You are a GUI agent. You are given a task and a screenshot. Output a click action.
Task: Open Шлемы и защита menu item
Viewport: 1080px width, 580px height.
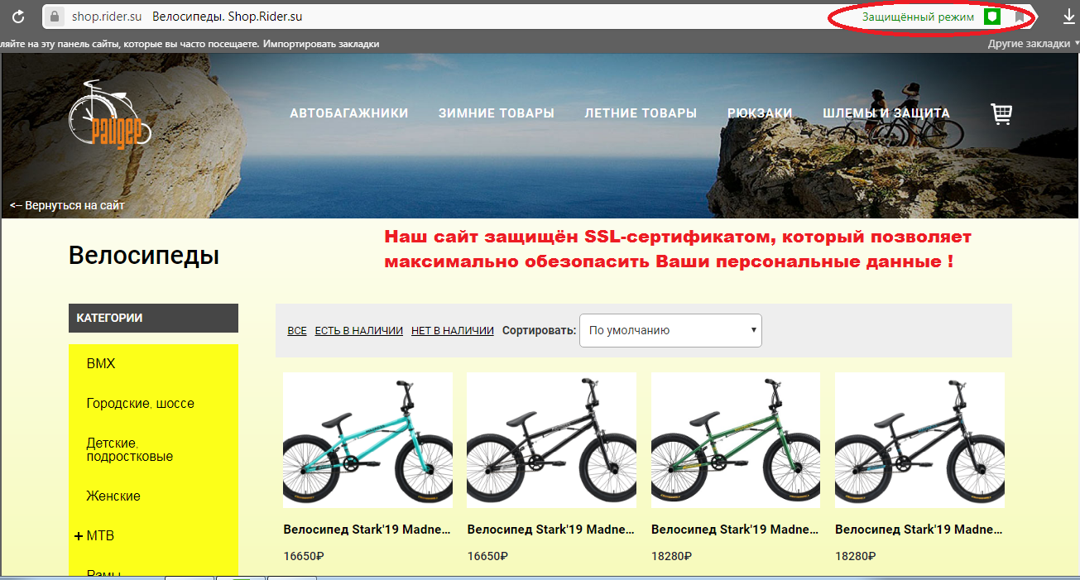pyautogui.click(x=886, y=113)
